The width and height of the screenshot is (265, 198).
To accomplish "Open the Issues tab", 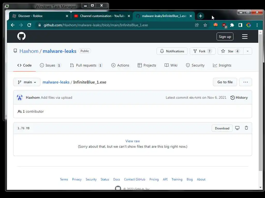I will (50, 65).
